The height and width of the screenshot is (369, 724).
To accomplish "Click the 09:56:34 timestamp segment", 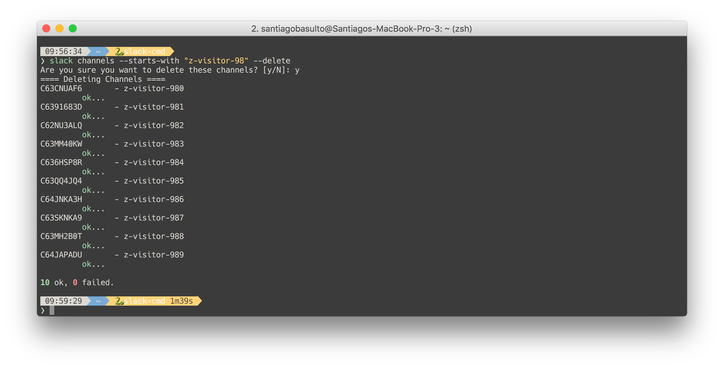I will click(63, 51).
